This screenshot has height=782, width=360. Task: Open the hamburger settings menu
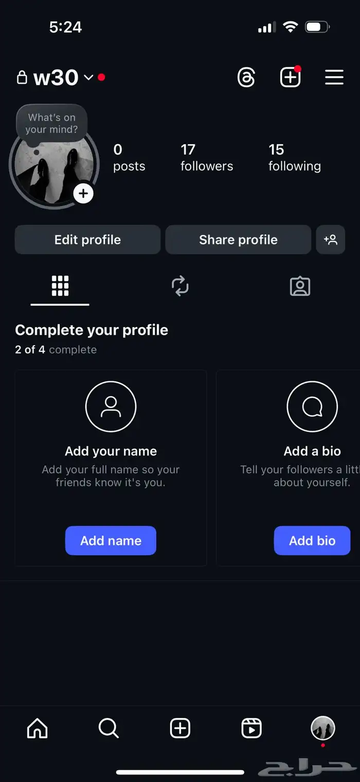click(334, 77)
